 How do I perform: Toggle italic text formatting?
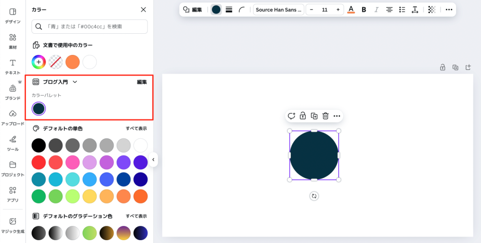tap(376, 9)
